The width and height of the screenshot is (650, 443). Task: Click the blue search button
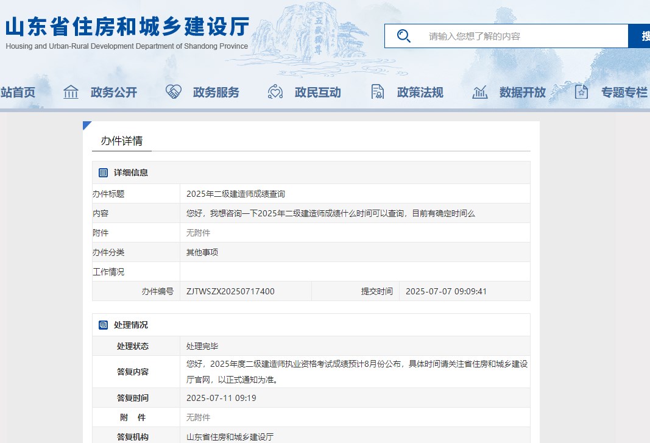pyautogui.click(x=640, y=36)
